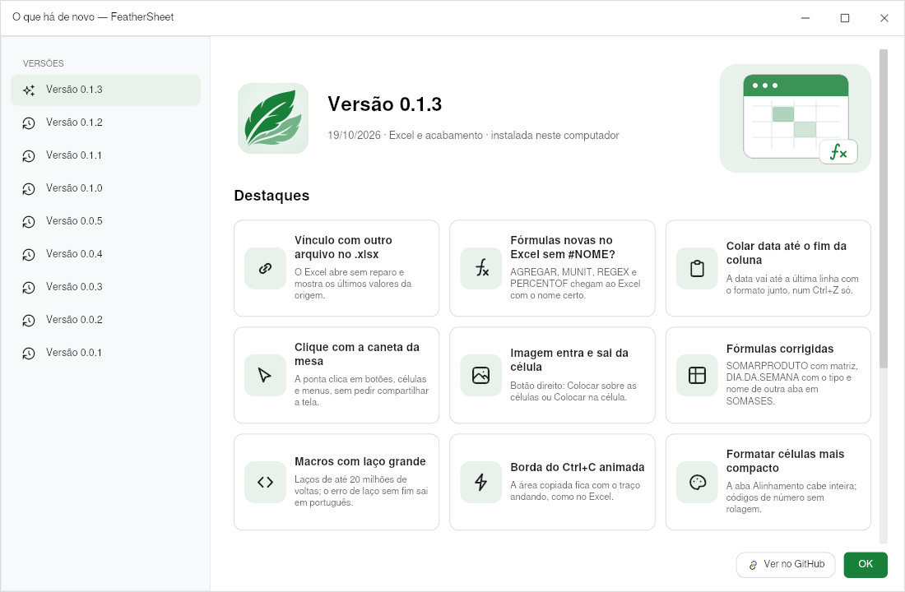Click Formatar células mais compacto title

click(785, 460)
